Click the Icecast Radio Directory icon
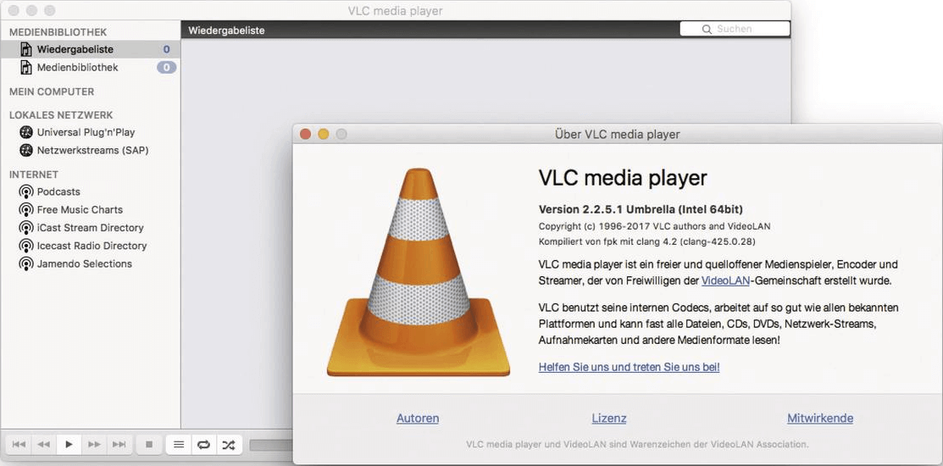 coord(26,246)
